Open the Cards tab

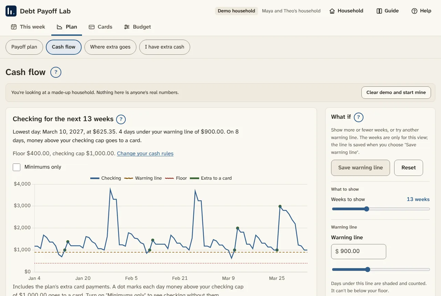pyautogui.click(x=101, y=27)
